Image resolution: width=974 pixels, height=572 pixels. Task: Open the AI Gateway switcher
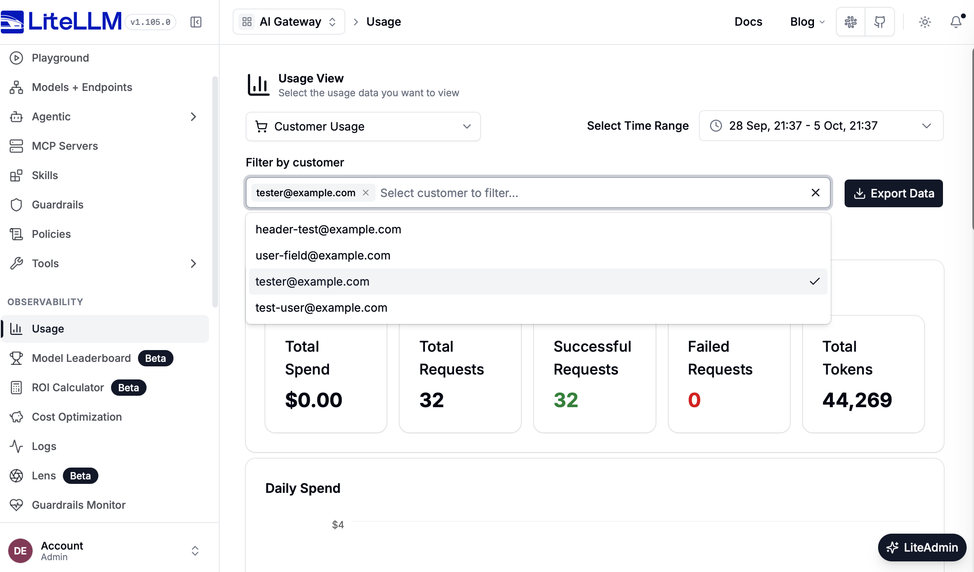point(289,22)
